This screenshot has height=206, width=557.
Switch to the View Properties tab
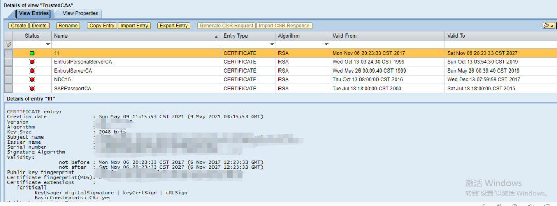click(80, 13)
